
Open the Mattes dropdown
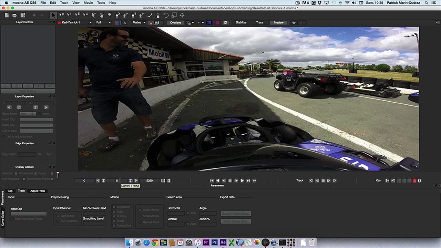pos(139,23)
